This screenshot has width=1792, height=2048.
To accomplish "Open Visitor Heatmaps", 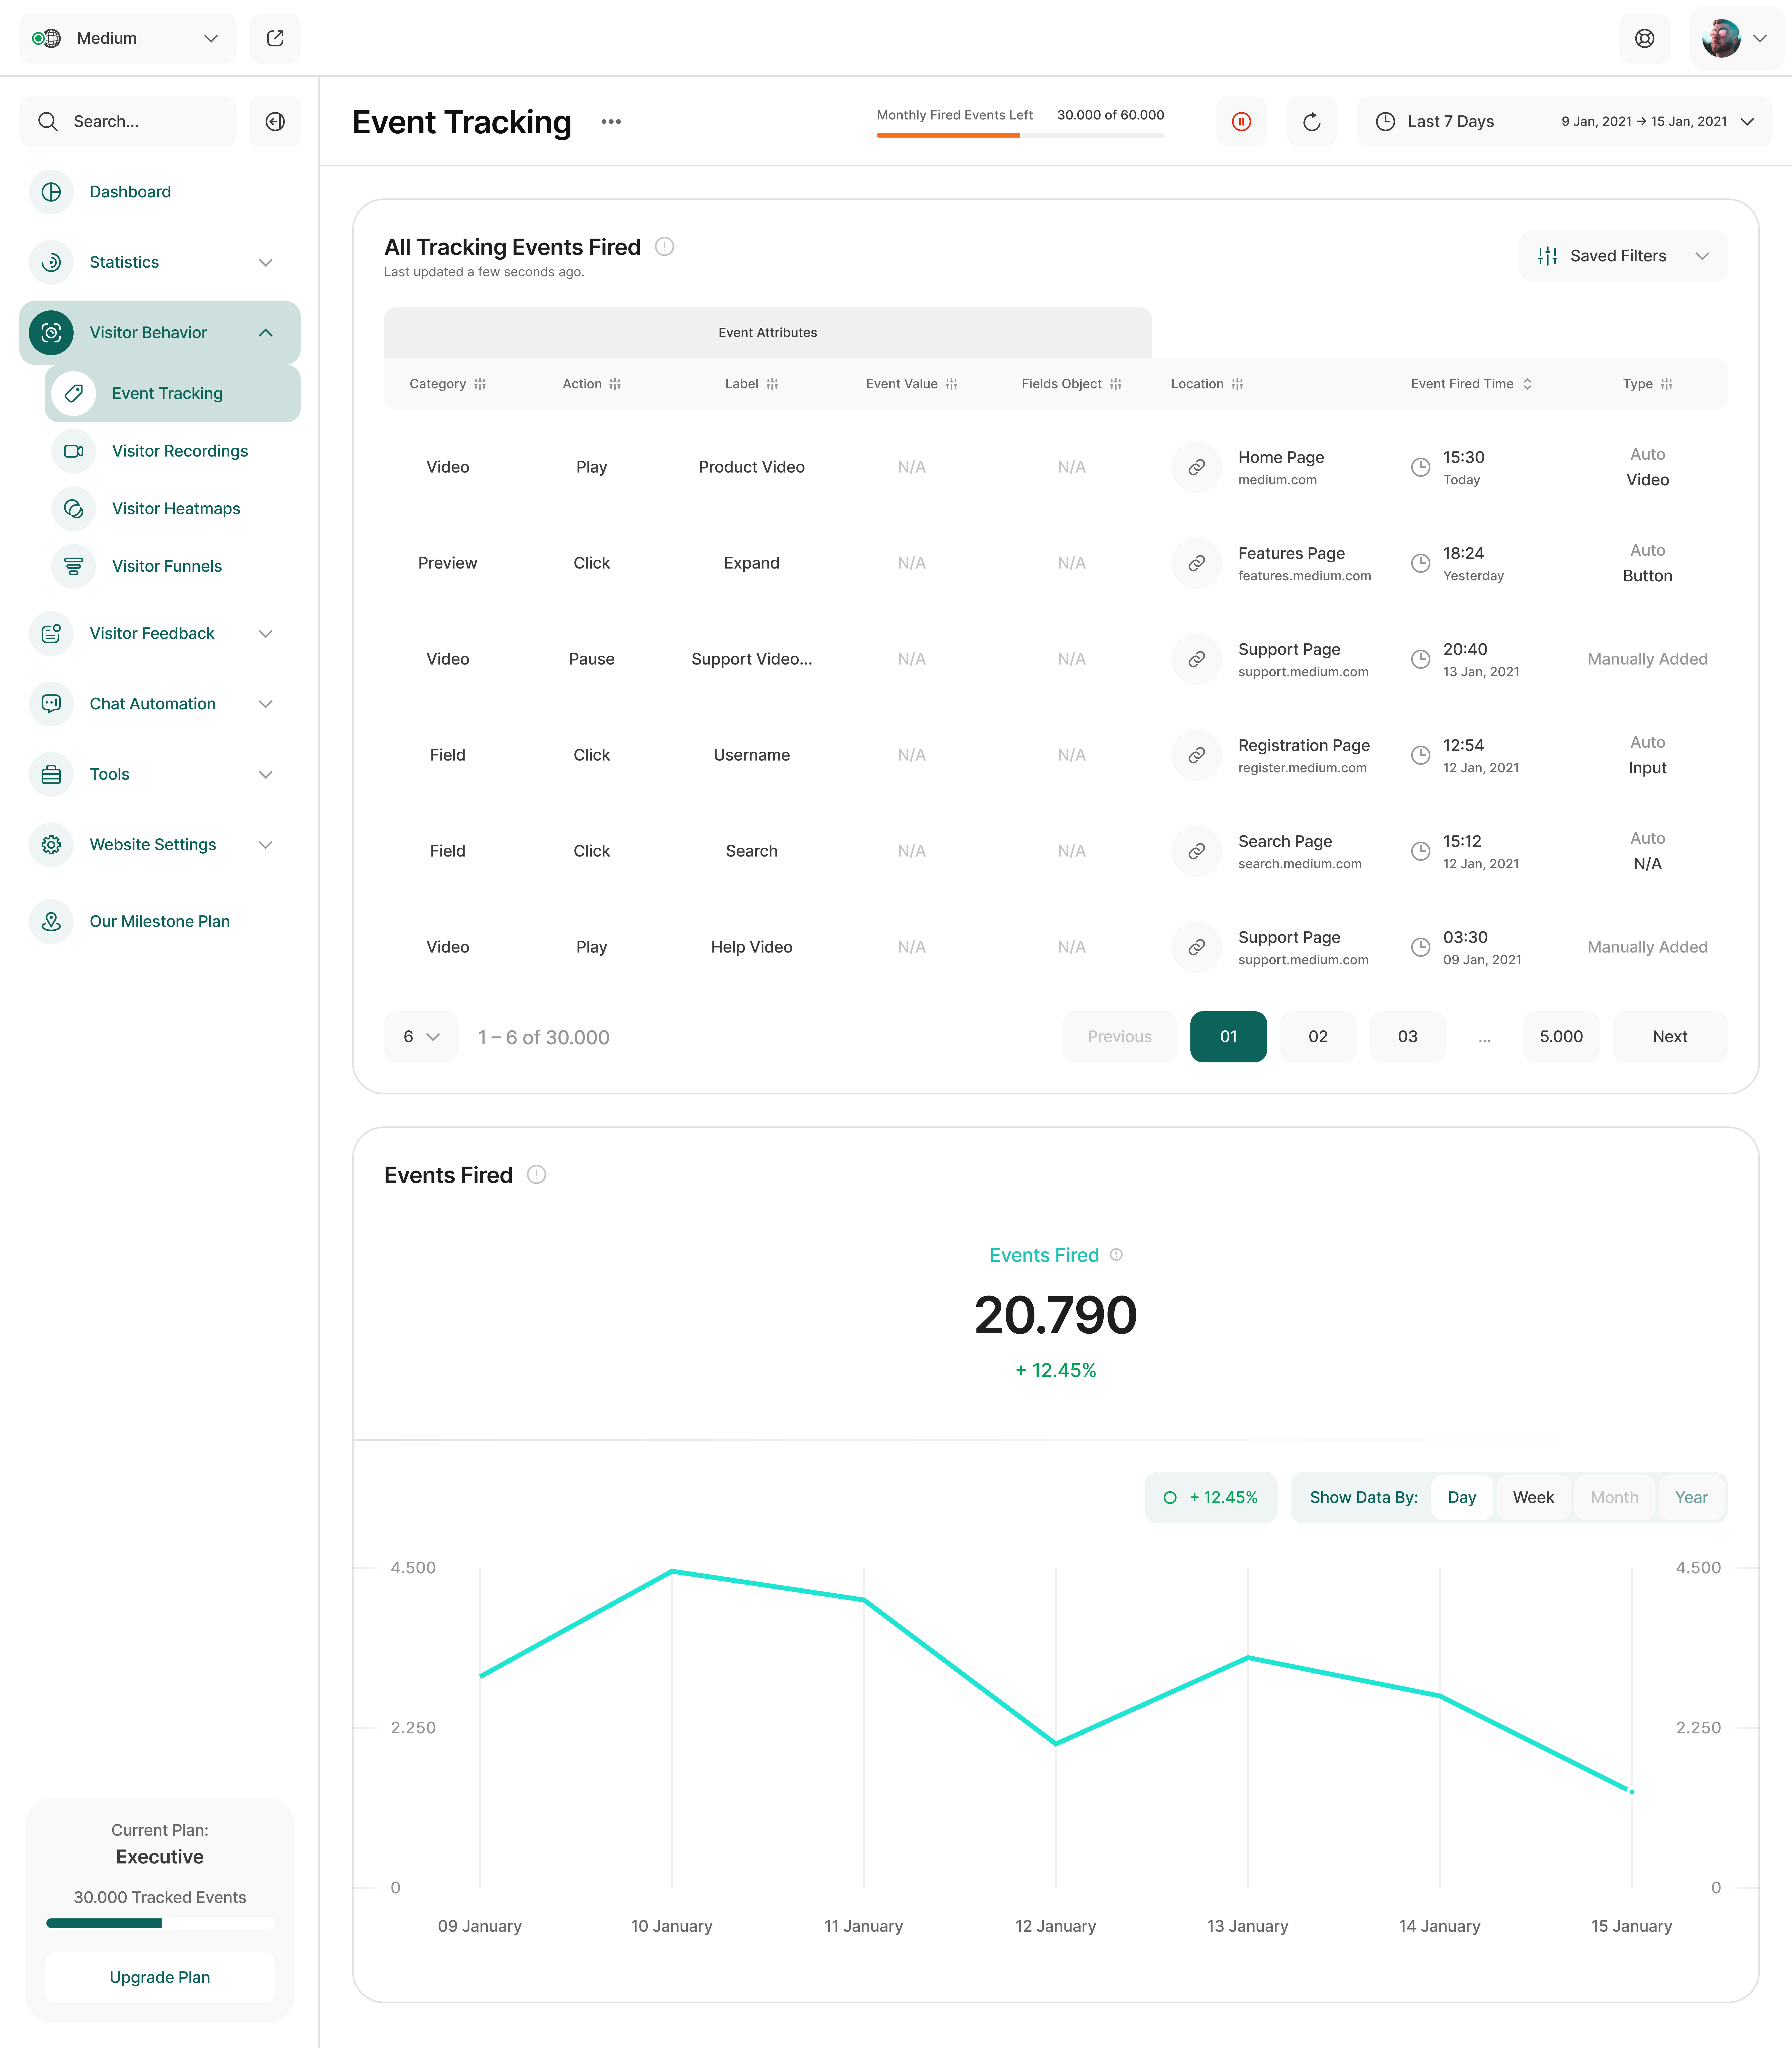I will [176, 509].
